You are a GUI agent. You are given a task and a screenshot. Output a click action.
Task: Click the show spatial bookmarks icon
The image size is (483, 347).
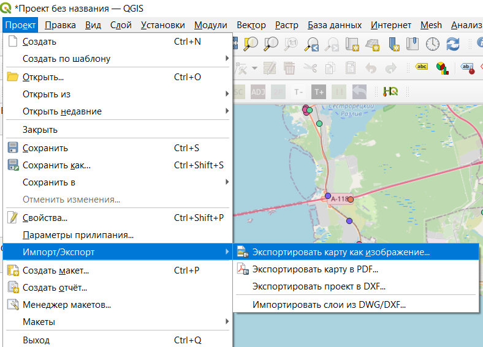(413, 44)
